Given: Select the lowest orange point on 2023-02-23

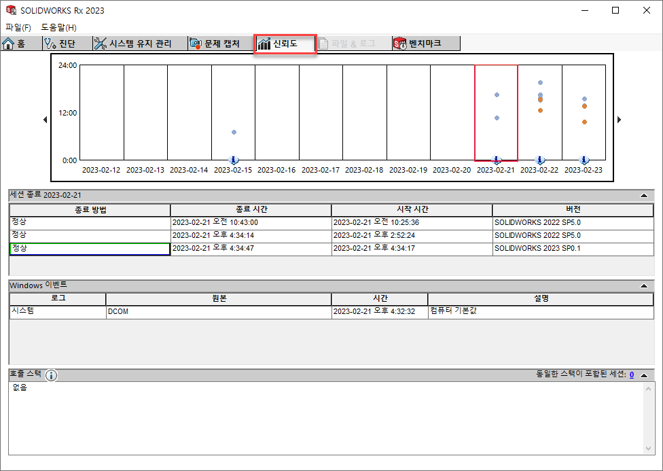Looking at the screenshot, I should point(584,122).
